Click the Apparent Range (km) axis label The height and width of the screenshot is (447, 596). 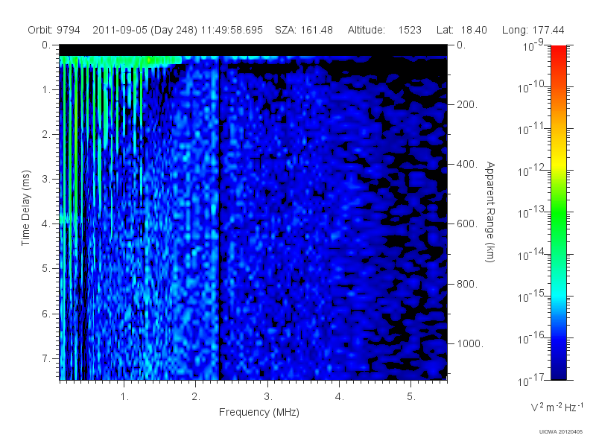click(x=490, y=212)
